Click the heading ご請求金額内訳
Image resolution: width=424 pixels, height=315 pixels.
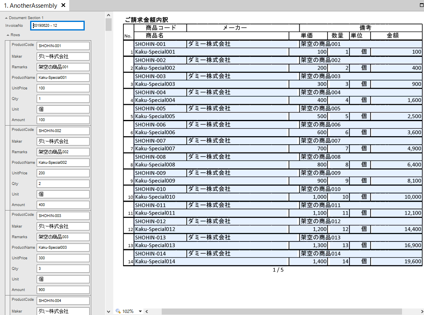tap(147, 20)
